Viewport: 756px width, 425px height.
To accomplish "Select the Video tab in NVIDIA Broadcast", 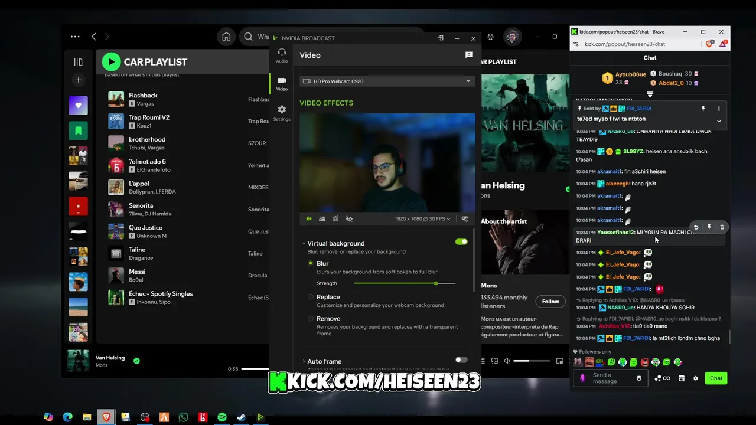I will pyautogui.click(x=282, y=83).
